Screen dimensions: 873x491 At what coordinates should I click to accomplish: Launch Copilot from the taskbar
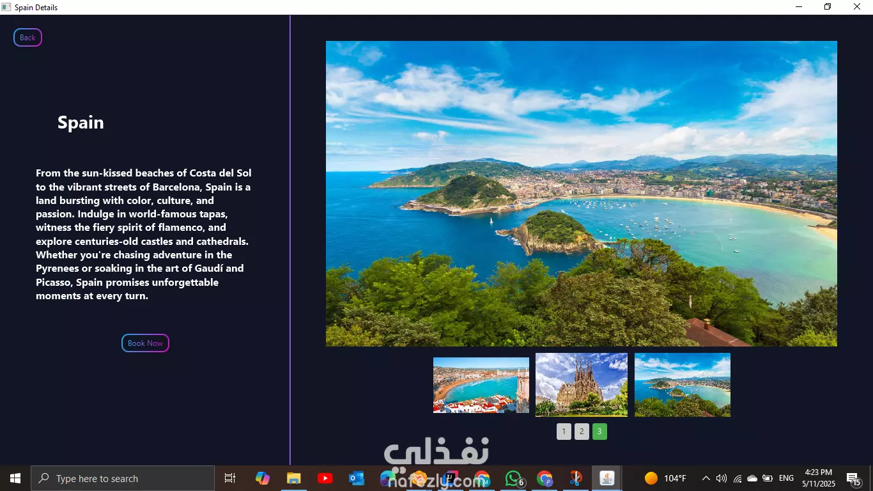[263, 478]
